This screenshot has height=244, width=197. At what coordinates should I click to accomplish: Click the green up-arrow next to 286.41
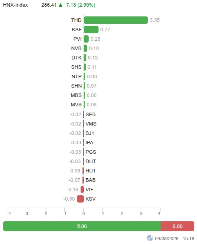(61, 5)
